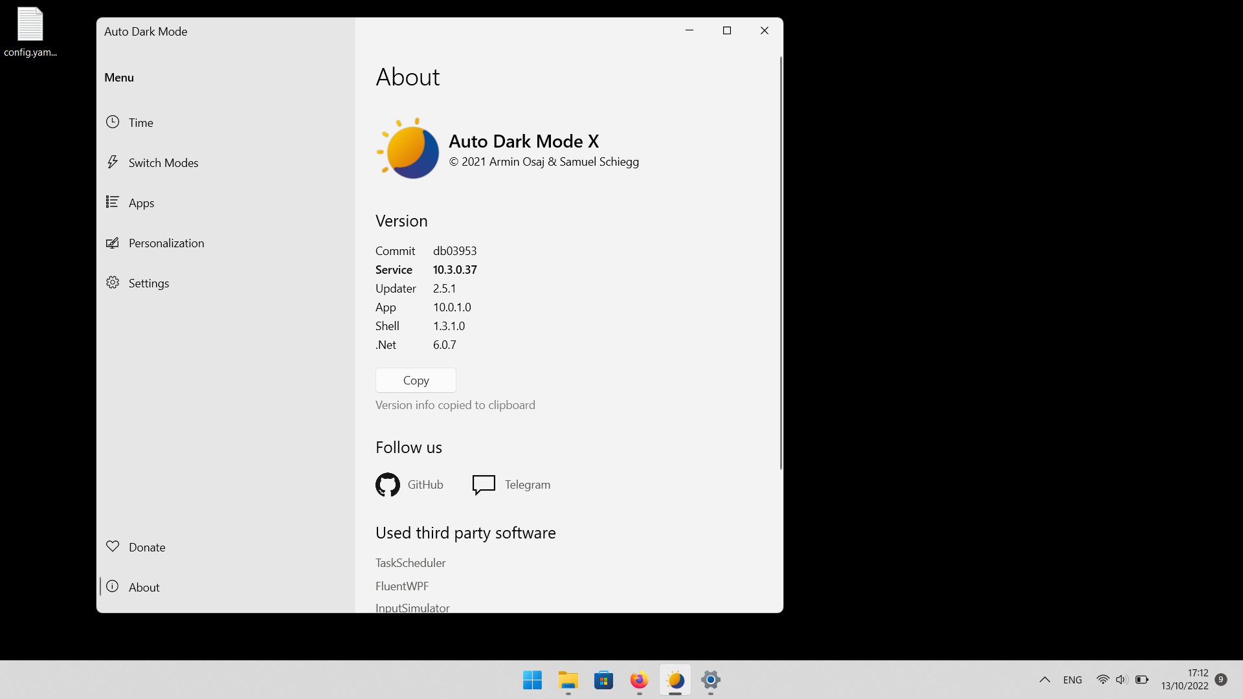Open Windows Settings gear in the taskbar
Image resolution: width=1243 pixels, height=699 pixels.
pyautogui.click(x=710, y=680)
